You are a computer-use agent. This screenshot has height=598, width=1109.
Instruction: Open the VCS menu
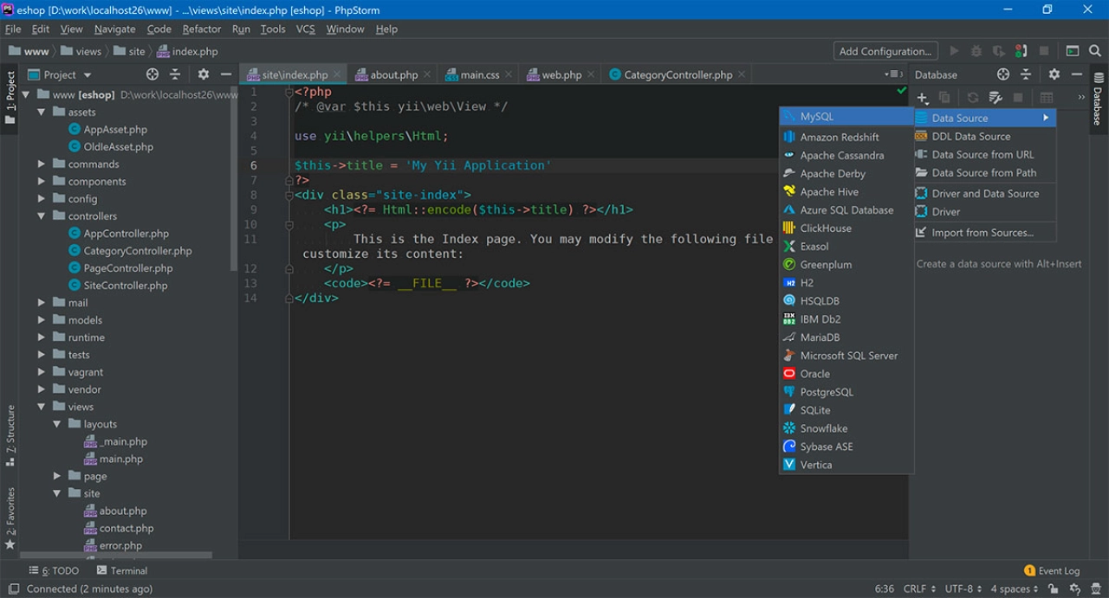[306, 29]
